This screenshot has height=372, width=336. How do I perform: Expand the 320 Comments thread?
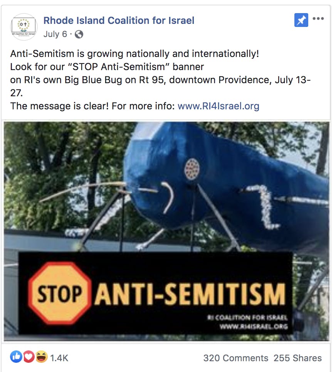235,358
